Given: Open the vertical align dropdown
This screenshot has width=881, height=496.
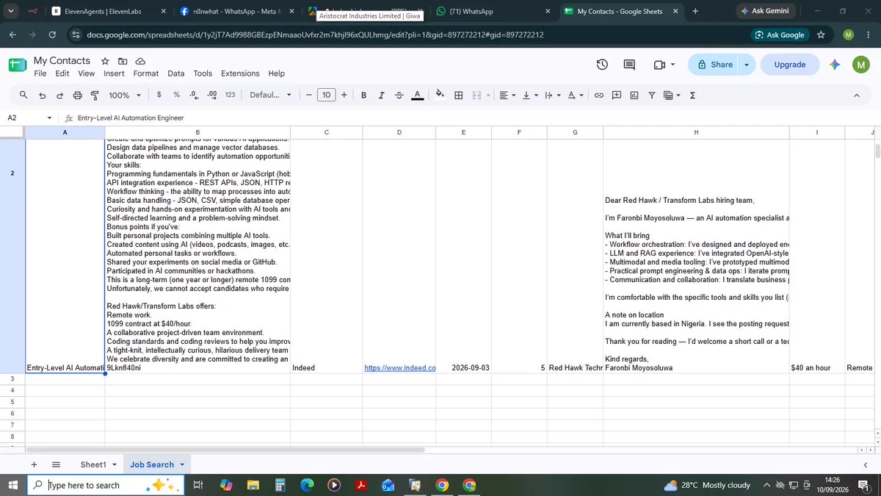Looking at the screenshot, I should [x=529, y=95].
